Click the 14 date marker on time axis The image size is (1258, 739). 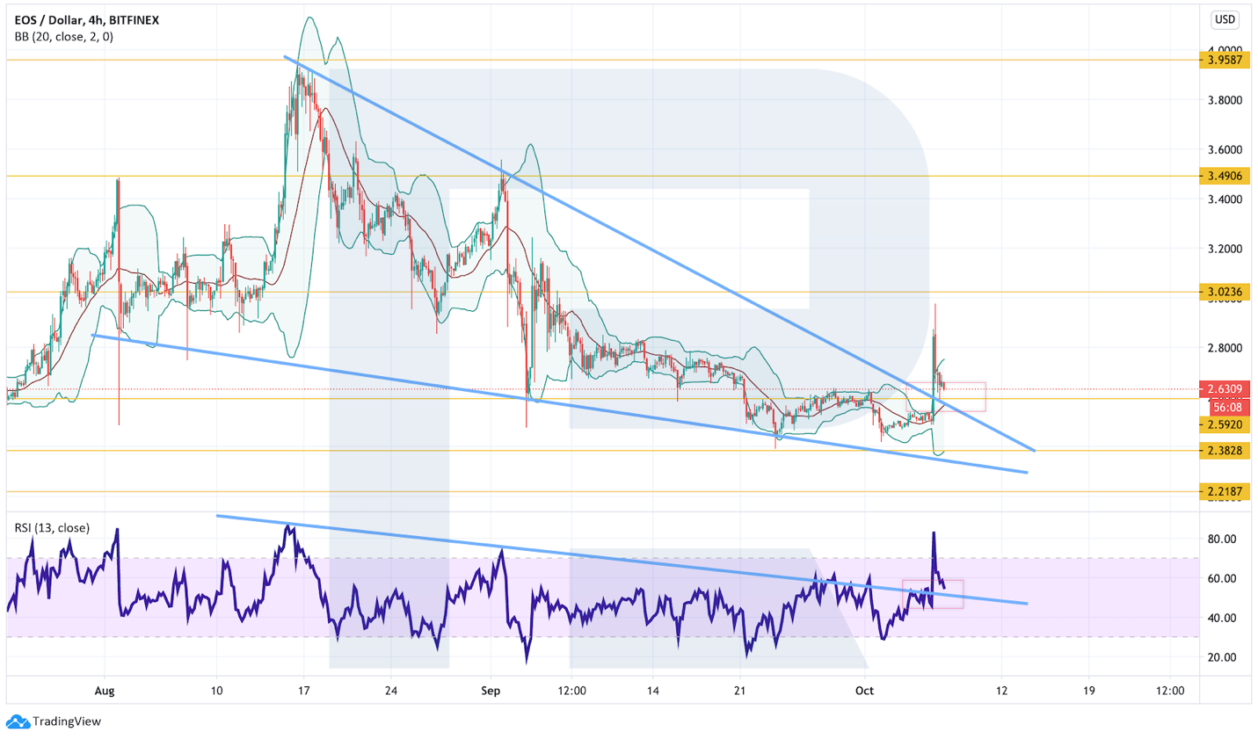click(652, 691)
